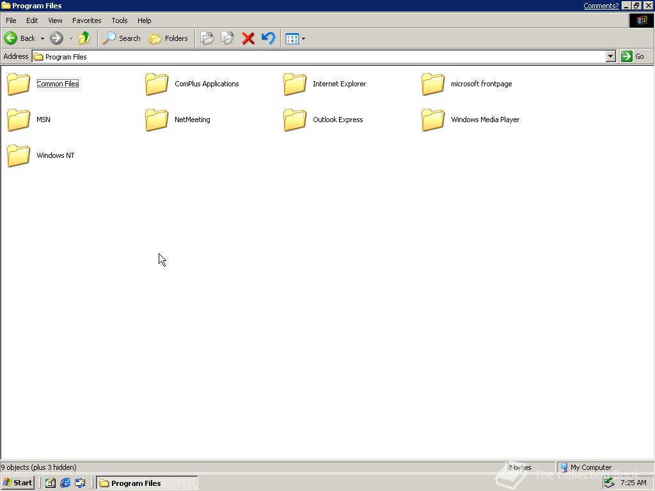655x491 pixels.
Task: Open the Search pane
Action: tap(122, 38)
